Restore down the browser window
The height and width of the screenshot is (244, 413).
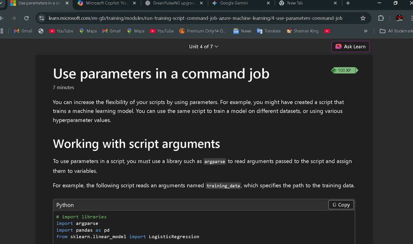[x=395, y=3]
